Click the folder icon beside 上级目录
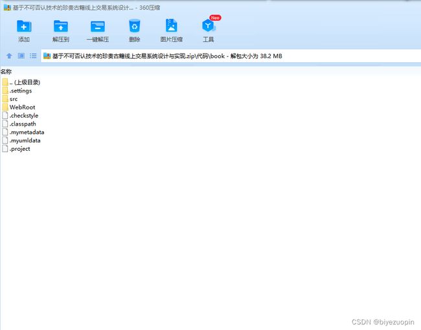The width and height of the screenshot is (421, 330). click(5, 82)
